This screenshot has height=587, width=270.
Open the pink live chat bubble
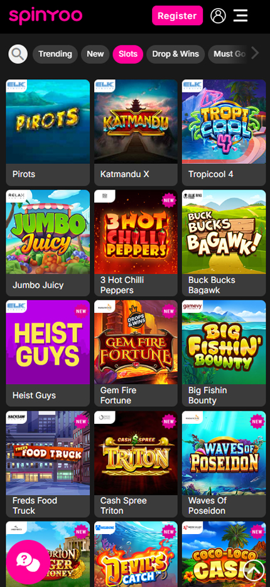[28, 561]
